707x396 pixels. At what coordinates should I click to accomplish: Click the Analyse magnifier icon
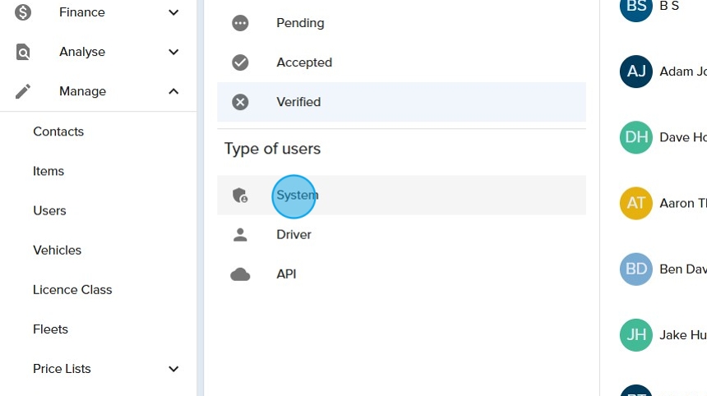click(23, 52)
